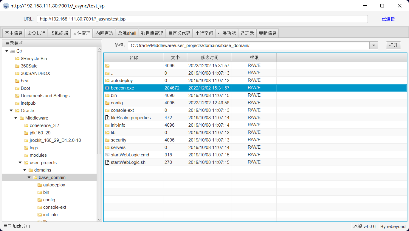This screenshot has height=231, width=409.
Task: Collapse the base_domain tree node
Action: coord(29,177)
